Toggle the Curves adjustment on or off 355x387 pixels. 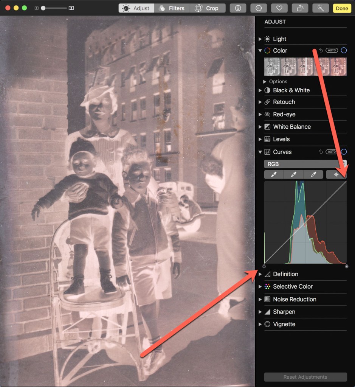(x=343, y=152)
